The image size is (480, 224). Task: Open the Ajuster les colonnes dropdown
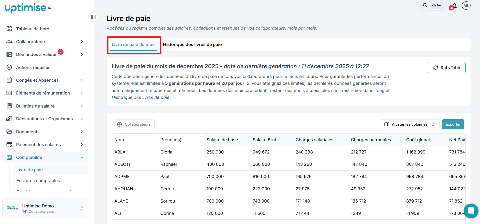click(x=410, y=124)
